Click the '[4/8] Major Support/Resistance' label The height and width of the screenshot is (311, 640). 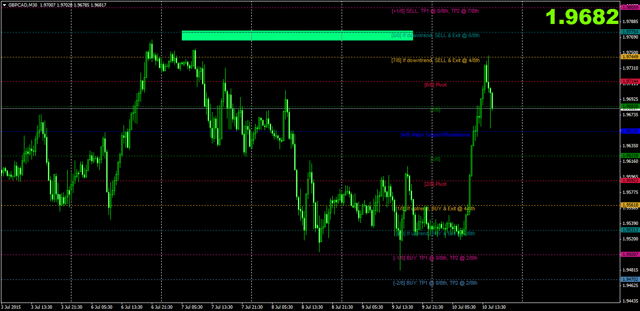click(435, 135)
